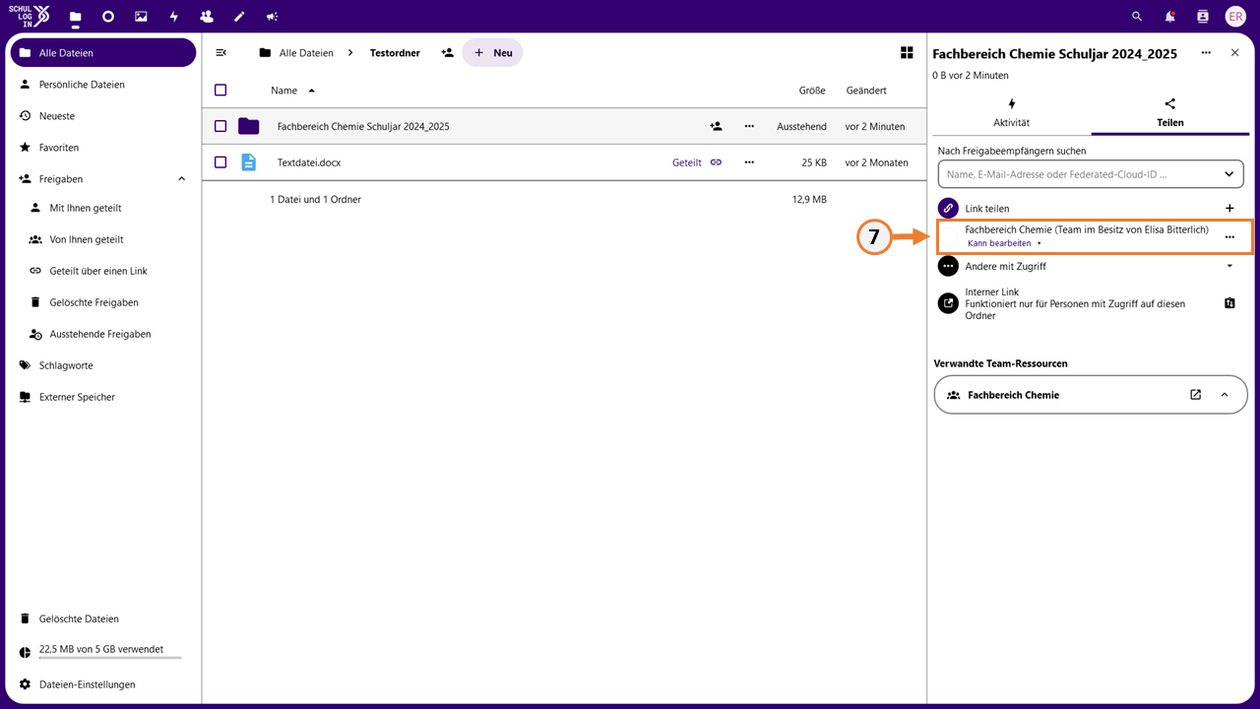Add a new share link with plus icon
The width and height of the screenshot is (1260, 709).
[1229, 209]
